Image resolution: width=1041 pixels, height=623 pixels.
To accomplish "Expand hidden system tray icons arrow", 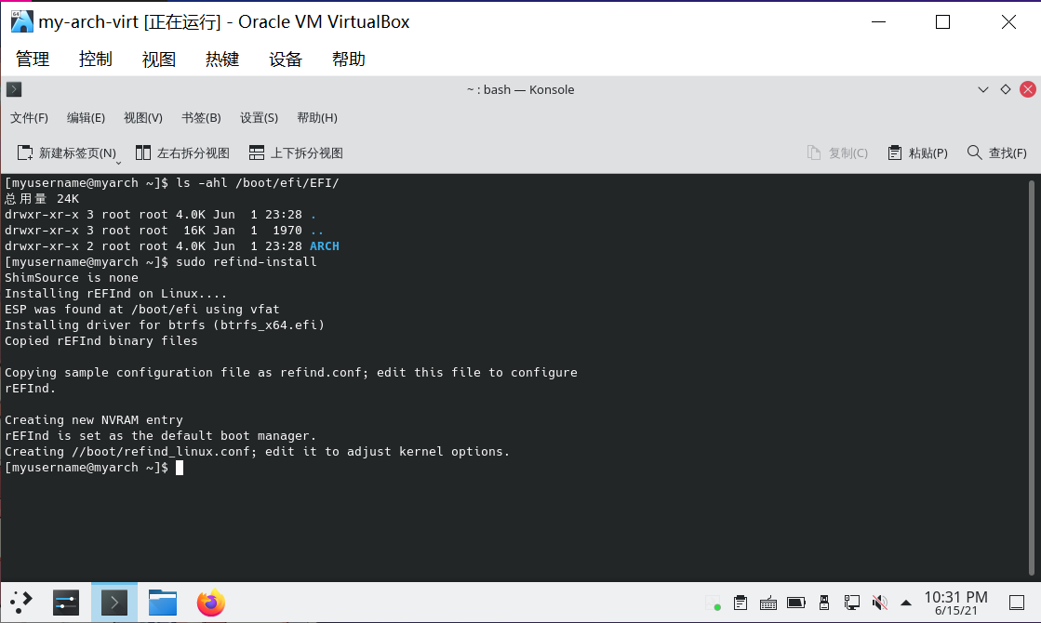I will [906, 603].
